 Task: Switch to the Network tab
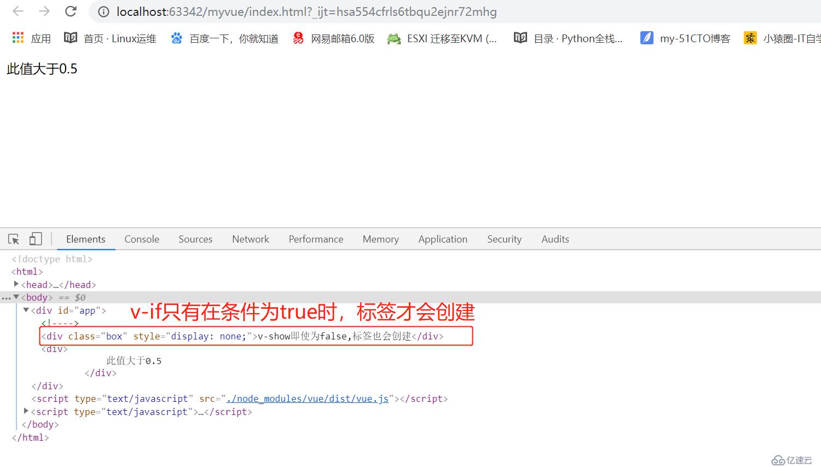251,239
